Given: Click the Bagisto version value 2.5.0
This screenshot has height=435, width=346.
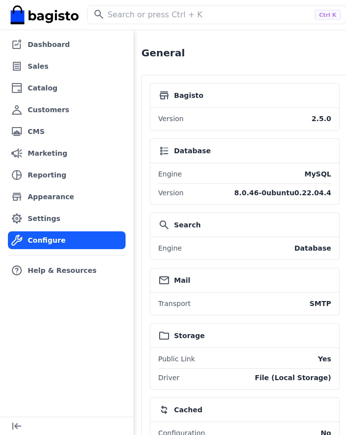Looking at the screenshot, I should [x=321, y=119].
